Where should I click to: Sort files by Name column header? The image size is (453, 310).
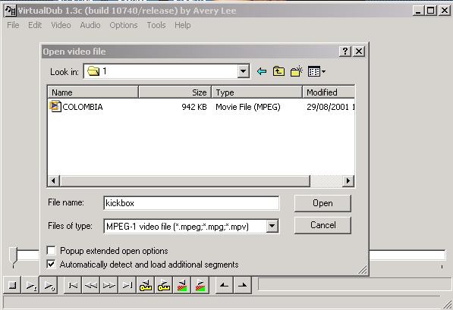pos(93,92)
